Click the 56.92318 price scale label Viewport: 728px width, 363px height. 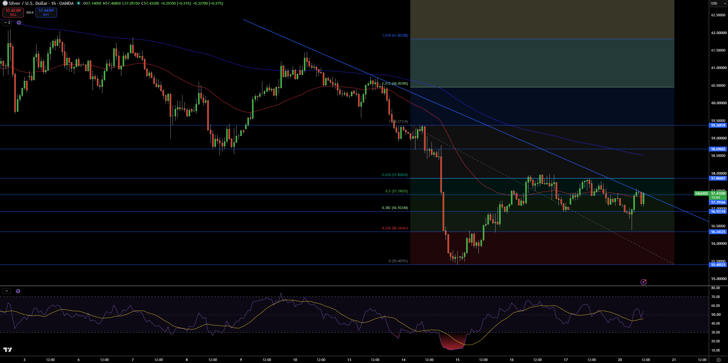tap(718, 212)
